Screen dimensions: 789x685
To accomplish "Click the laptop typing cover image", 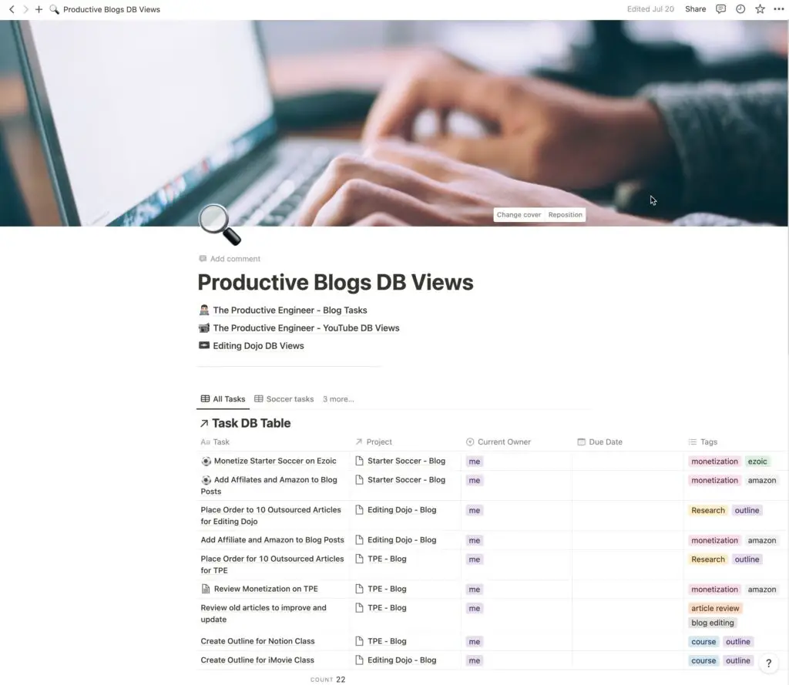I will (x=394, y=123).
